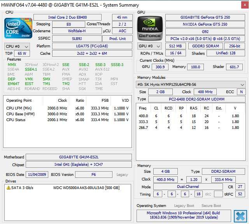This screenshot has width=249, height=224.
Task: Click the EM64T feature label
Action: (14, 83)
